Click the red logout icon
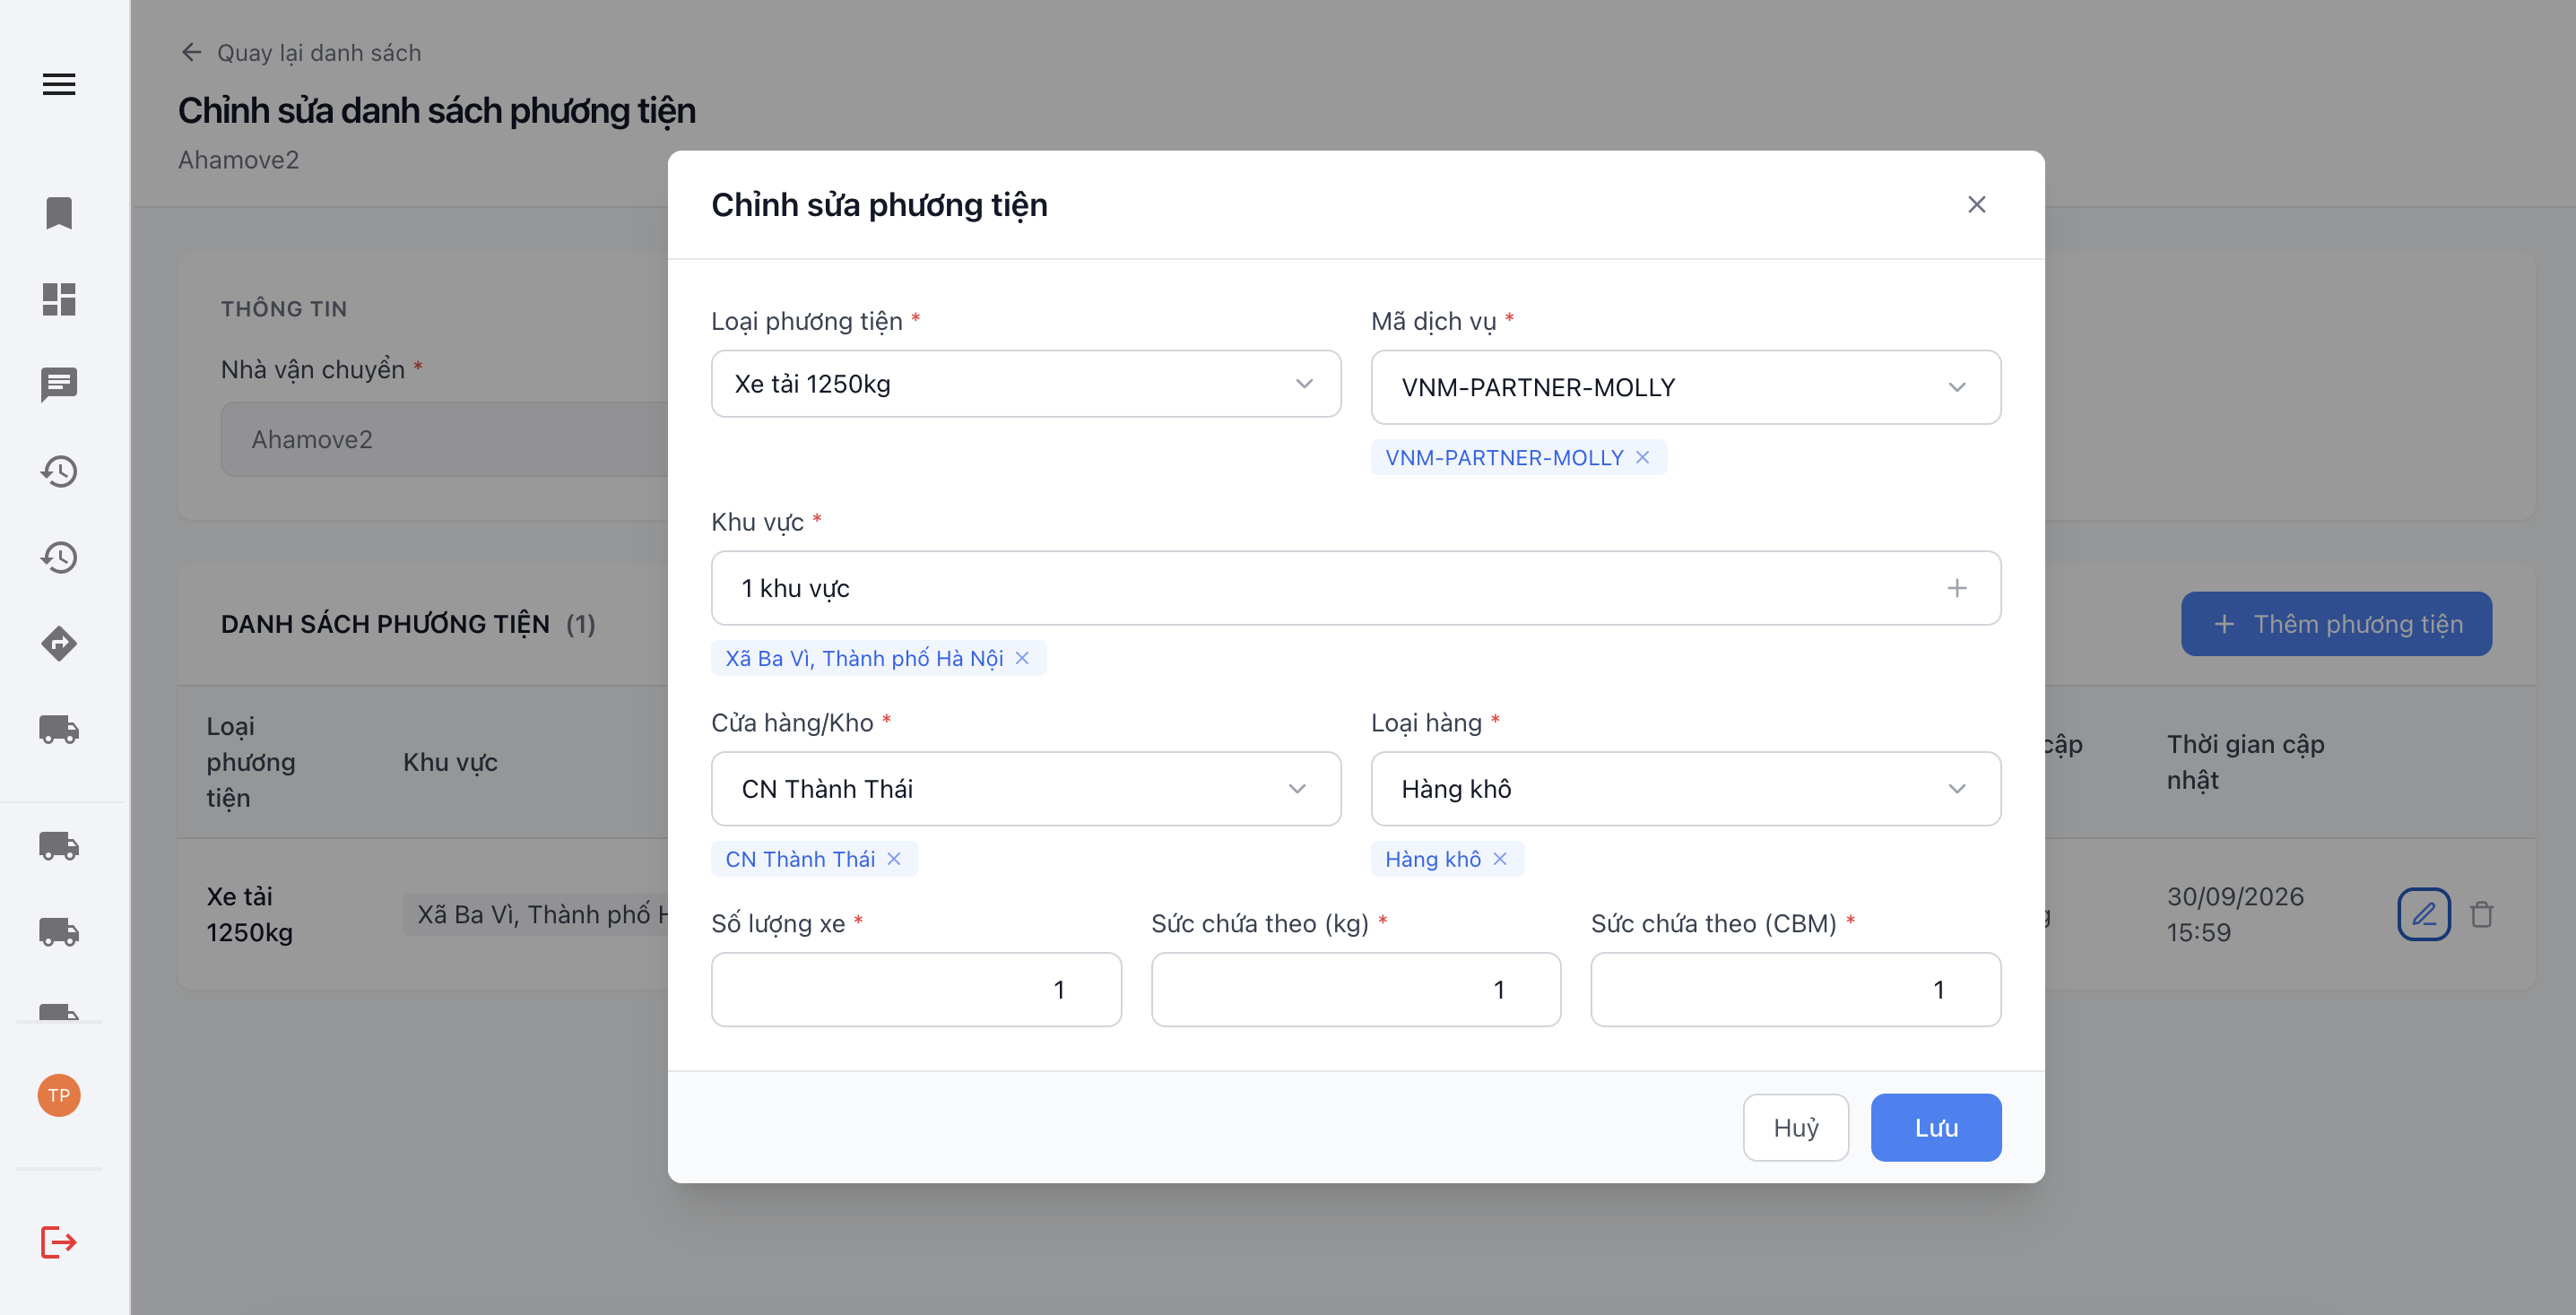 coord(59,1242)
